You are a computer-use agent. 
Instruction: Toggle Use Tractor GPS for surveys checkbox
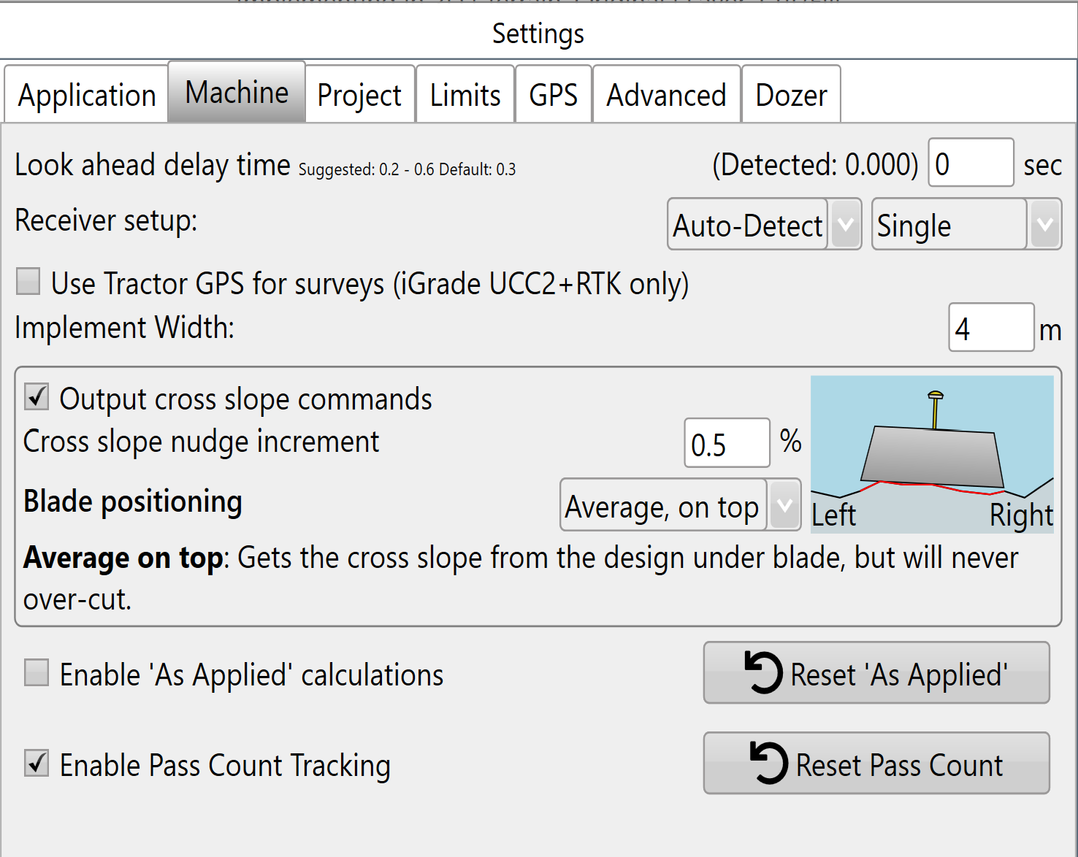(28, 282)
